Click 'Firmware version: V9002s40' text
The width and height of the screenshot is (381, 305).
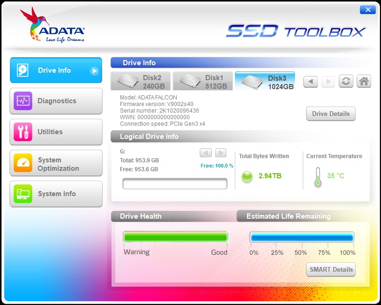pos(157,104)
